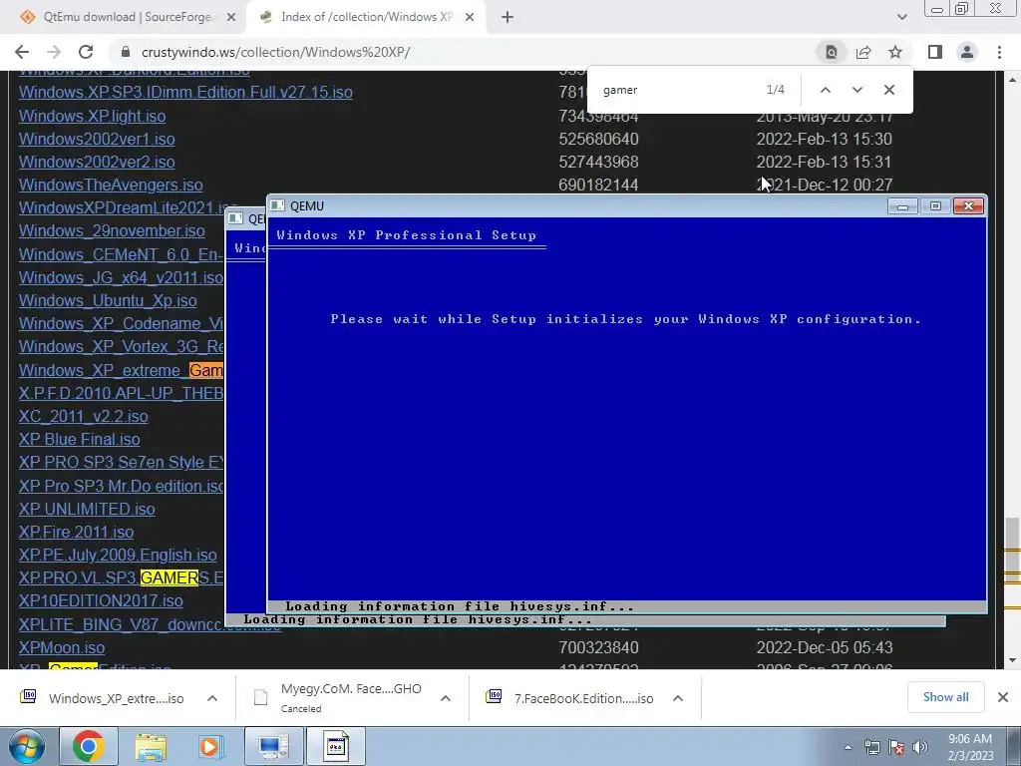Image resolution: width=1021 pixels, height=766 pixels.
Task: Show hidden tray icons arrow
Action: (x=848, y=748)
